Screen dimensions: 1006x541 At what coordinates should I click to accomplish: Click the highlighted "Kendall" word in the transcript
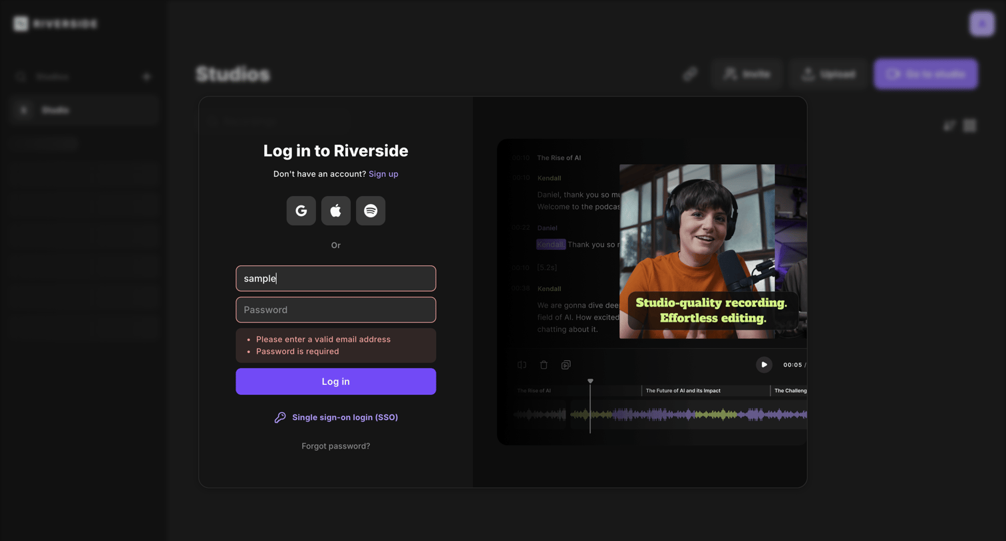pos(551,245)
